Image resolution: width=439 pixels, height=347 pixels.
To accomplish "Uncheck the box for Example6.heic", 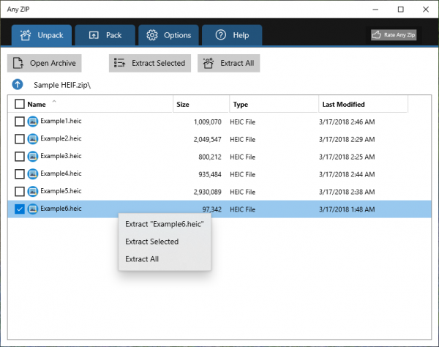I will click(20, 209).
